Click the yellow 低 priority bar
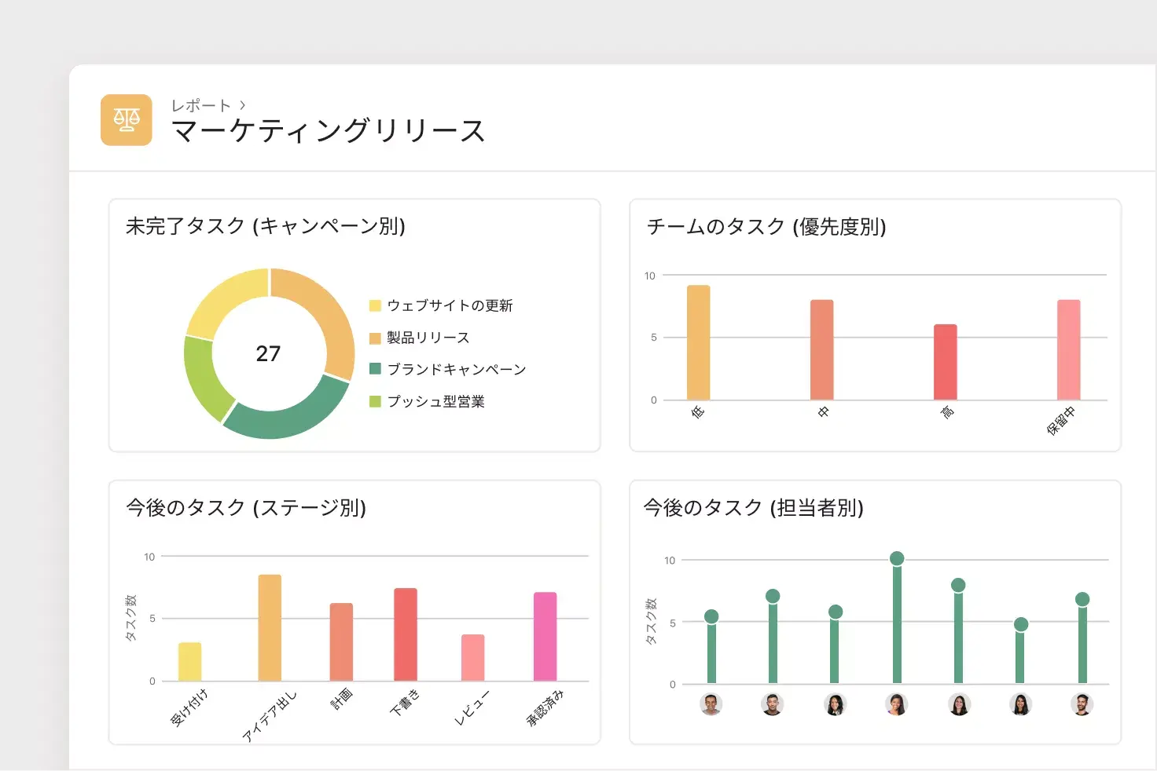This screenshot has height=771, width=1157. (x=697, y=343)
